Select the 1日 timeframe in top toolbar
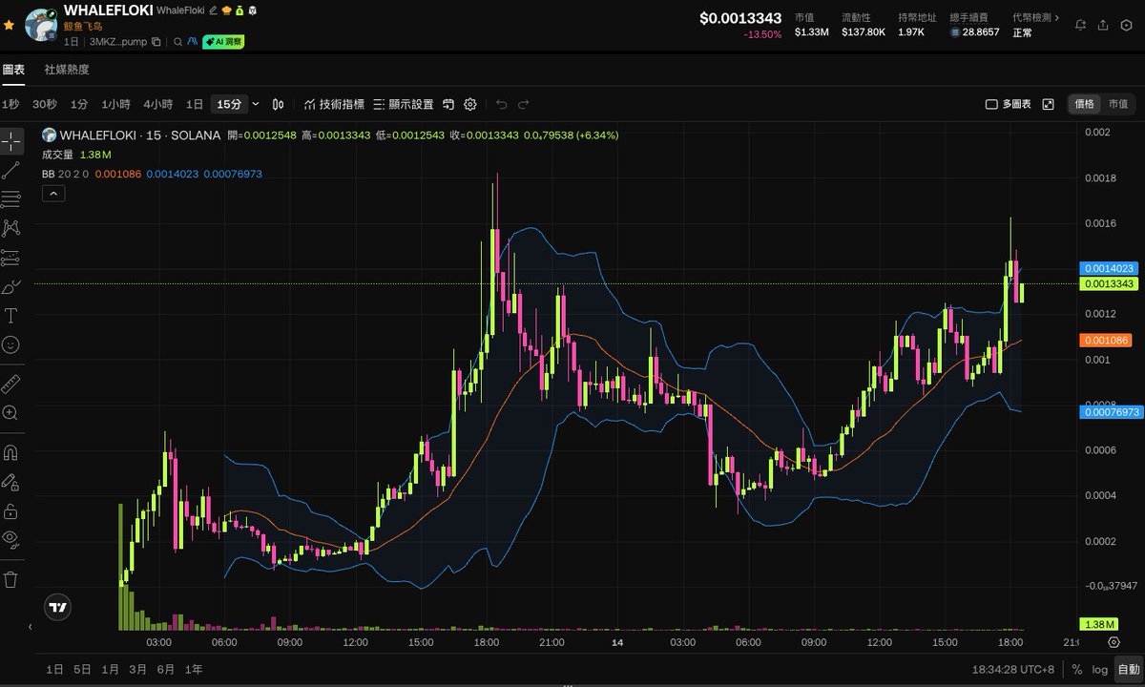This screenshot has width=1145, height=687. [x=195, y=104]
